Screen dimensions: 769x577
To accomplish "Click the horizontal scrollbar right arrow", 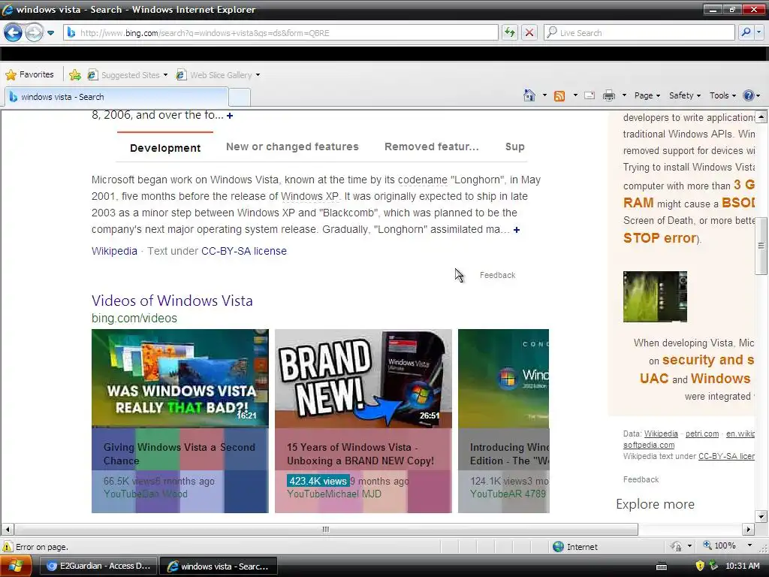I will 748,530.
